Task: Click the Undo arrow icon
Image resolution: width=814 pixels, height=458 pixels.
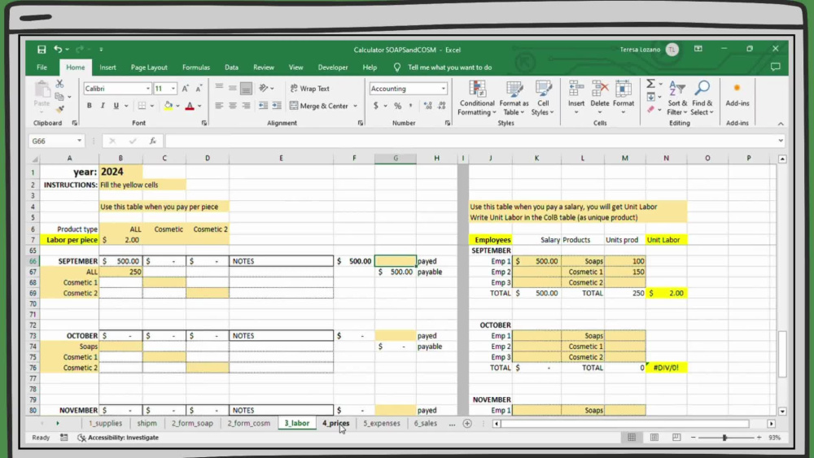Action: click(x=58, y=50)
